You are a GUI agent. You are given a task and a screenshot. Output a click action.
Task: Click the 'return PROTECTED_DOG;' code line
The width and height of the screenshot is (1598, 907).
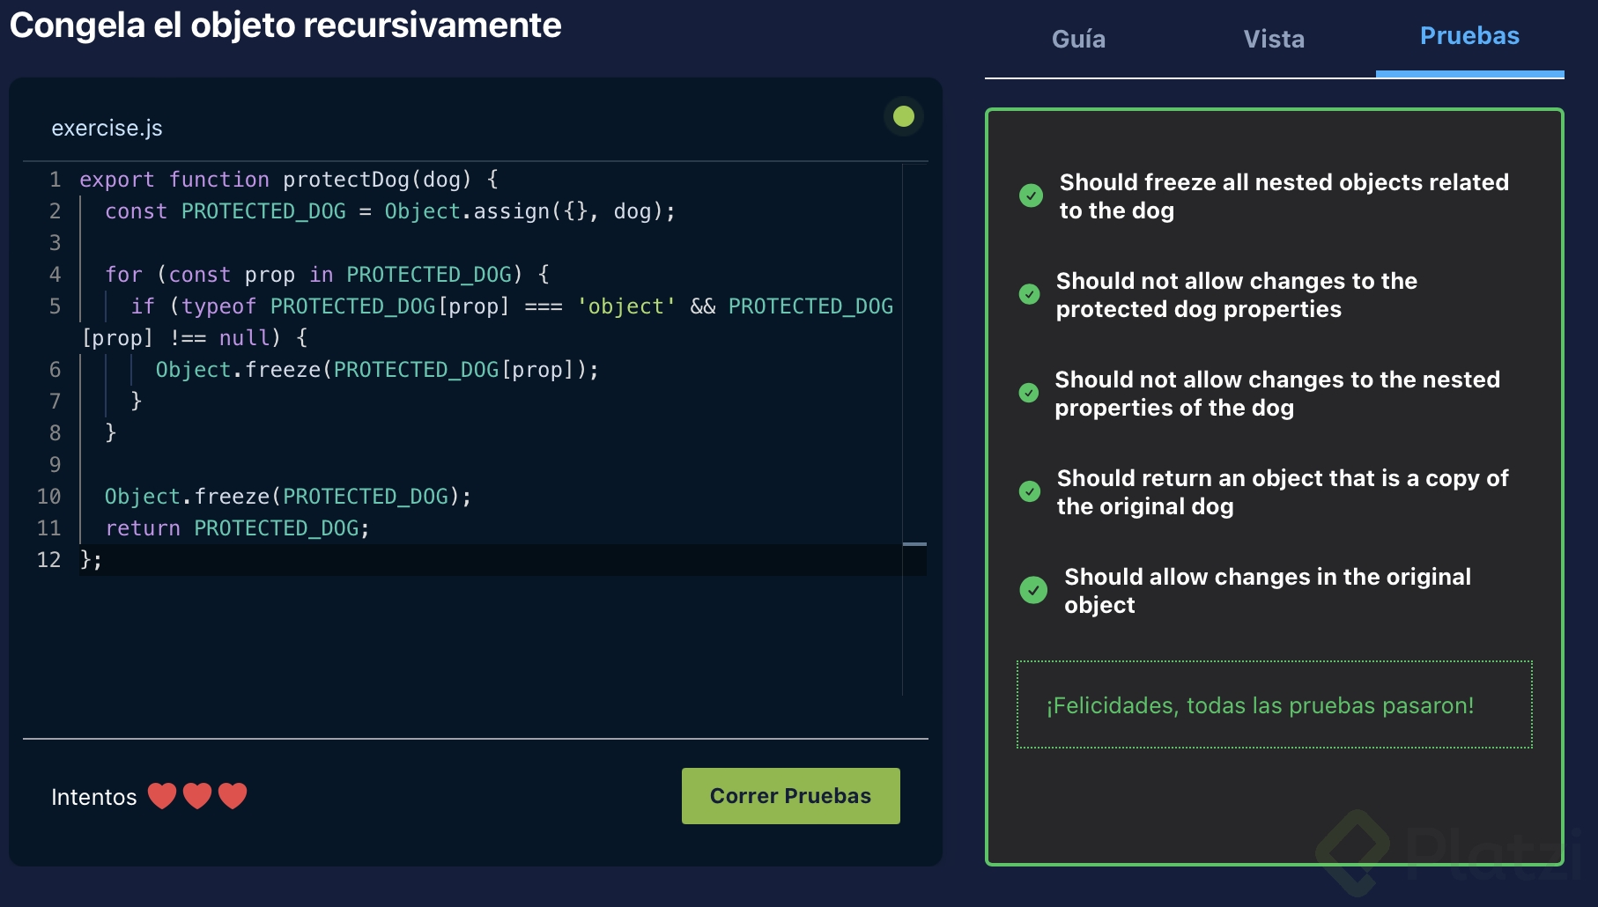pyautogui.click(x=238, y=528)
